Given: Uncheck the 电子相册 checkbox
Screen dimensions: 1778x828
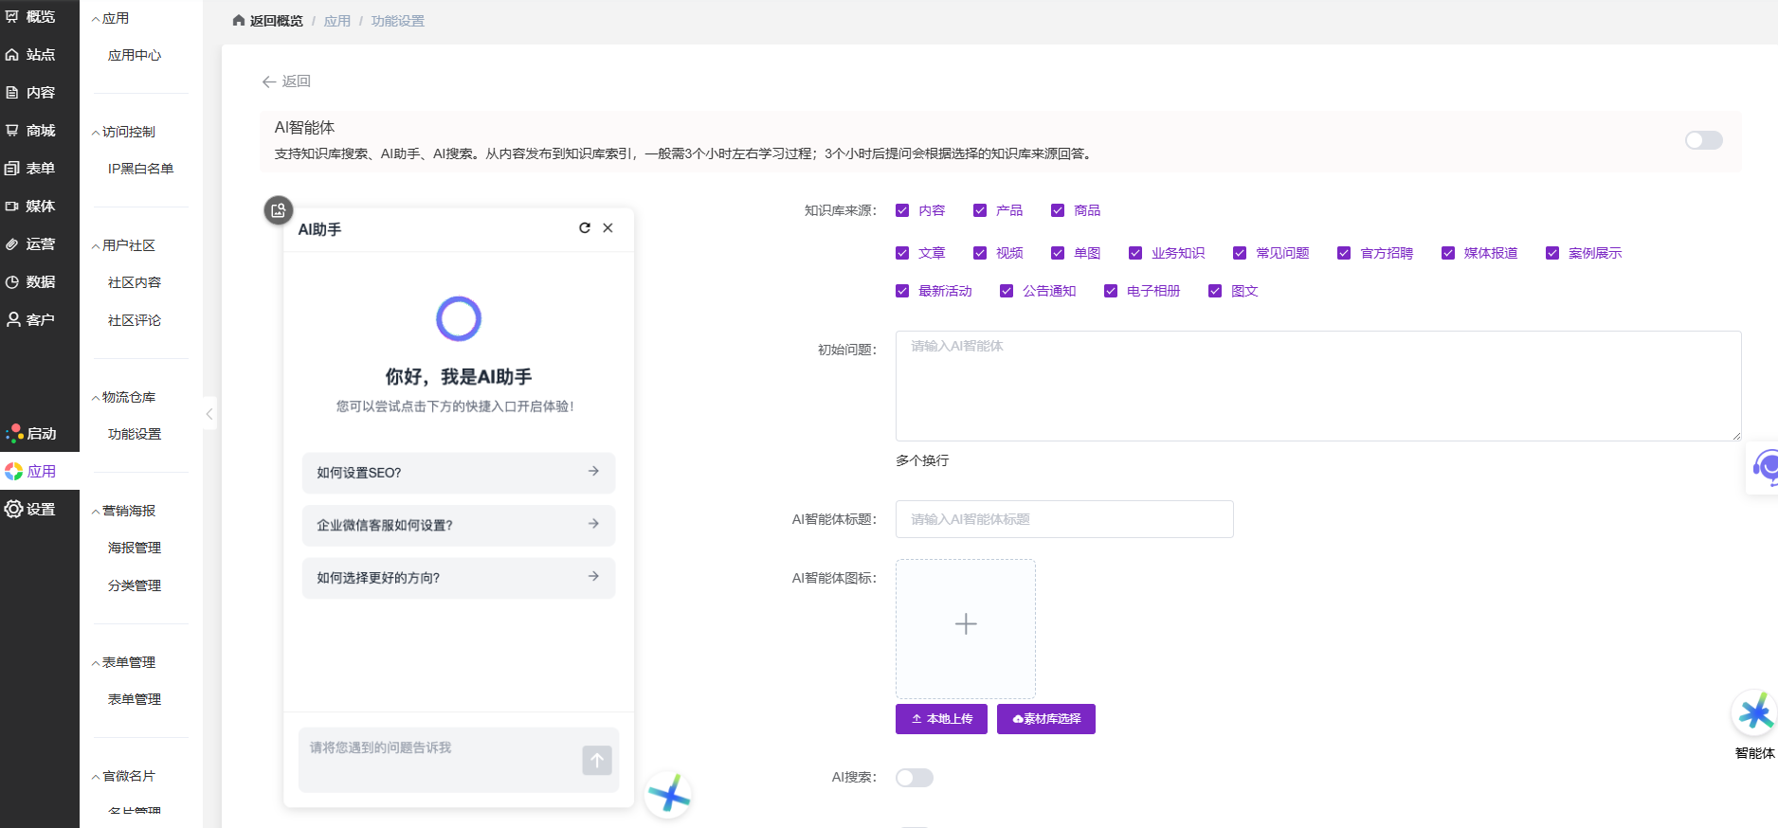Looking at the screenshot, I should point(1111,291).
